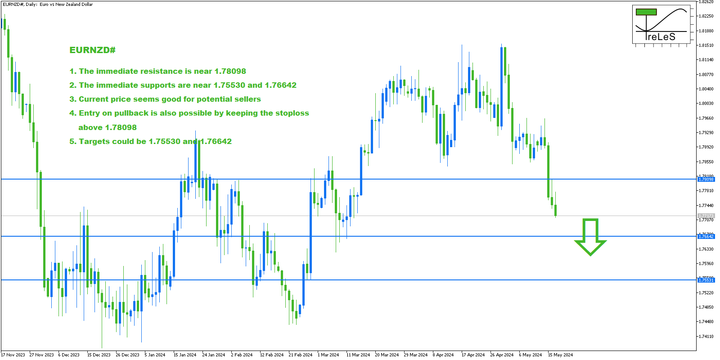This screenshot has width=720, height=360.
Task: Click the '5 Jan 2024' date label
Action: 155,355
